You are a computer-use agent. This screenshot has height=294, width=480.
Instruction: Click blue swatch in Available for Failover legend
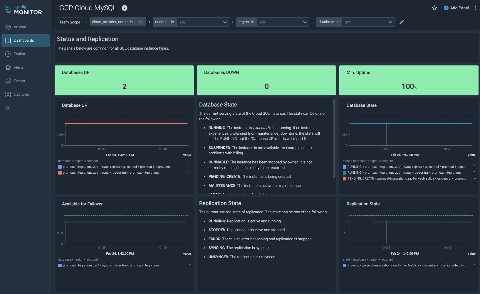pos(60,266)
